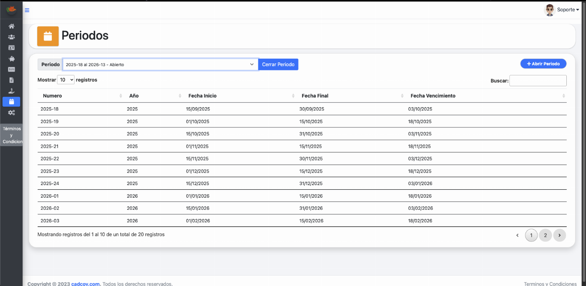Click the next page arrow in pagination
This screenshot has height=286, width=586.
[x=559, y=235]
